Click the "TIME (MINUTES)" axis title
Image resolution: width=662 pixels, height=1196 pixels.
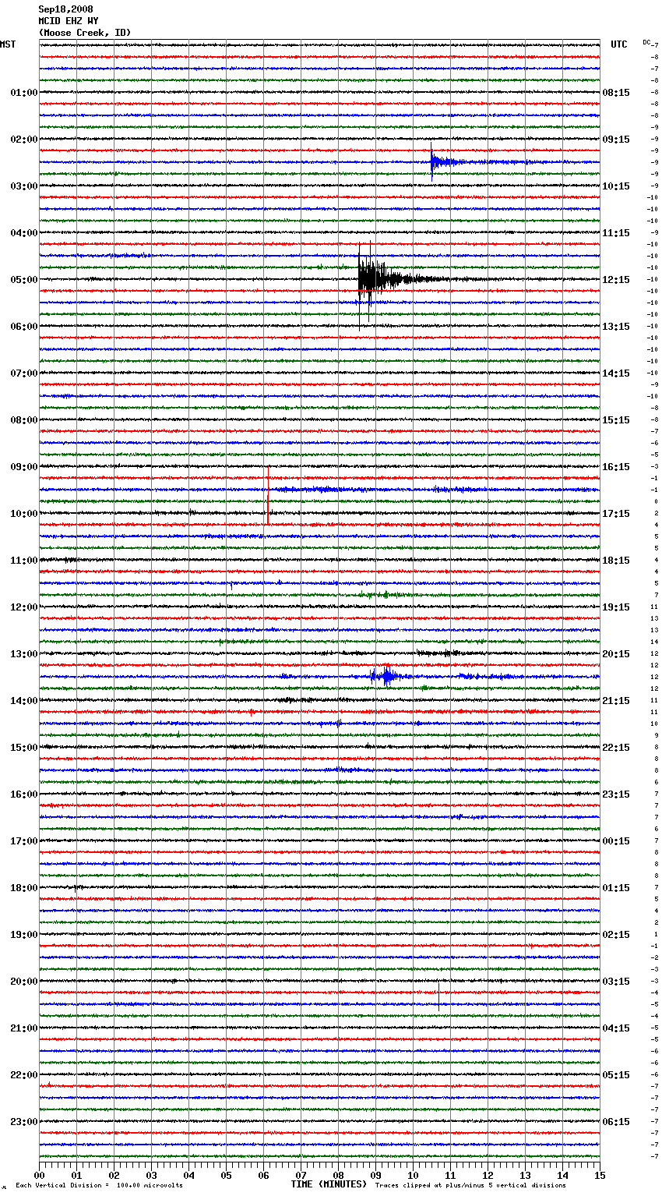click(x=329, y=1184)
